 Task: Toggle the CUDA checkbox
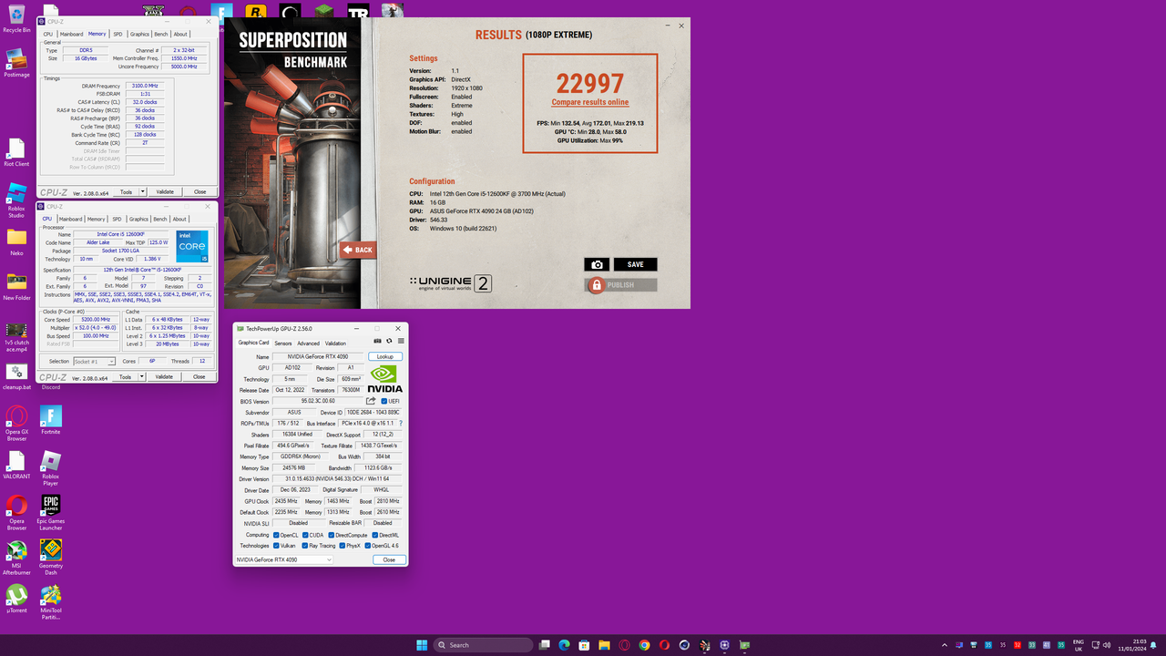tap(304, 535)
